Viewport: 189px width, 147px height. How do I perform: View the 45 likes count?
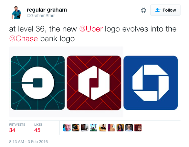pos(37,130)
